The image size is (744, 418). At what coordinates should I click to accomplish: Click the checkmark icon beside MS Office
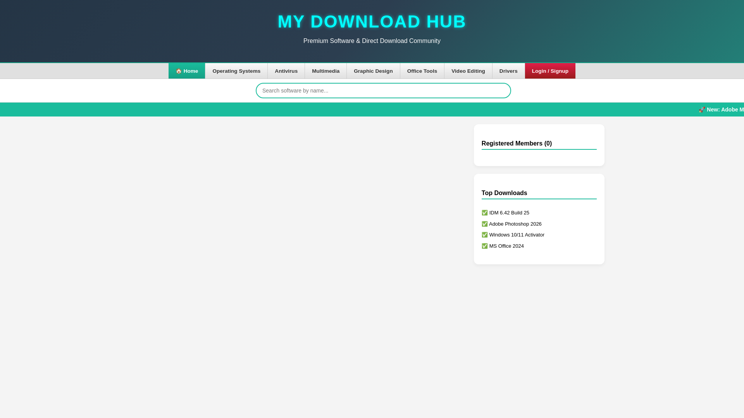tap(485, 246)
